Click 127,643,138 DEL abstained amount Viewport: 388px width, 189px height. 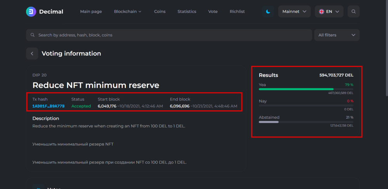tap(342, 126)
